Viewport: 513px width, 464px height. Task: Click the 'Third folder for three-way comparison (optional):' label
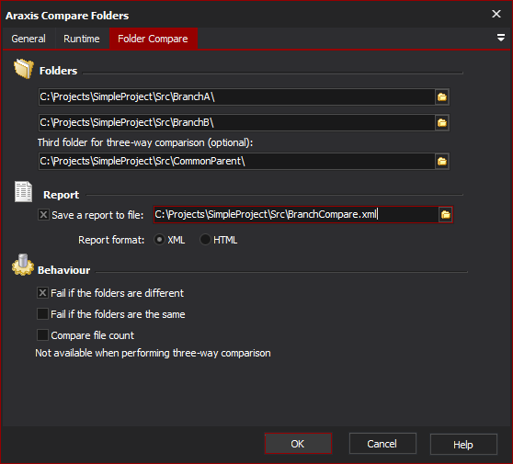145,142
